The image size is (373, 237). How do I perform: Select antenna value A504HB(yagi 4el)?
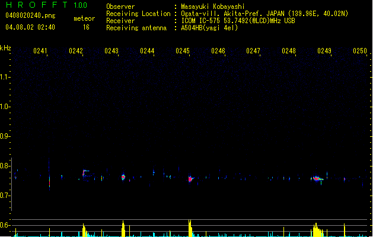209,28
